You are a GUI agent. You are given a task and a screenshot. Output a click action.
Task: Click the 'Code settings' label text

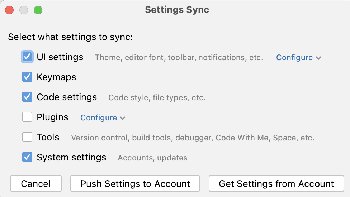point(67,97)
